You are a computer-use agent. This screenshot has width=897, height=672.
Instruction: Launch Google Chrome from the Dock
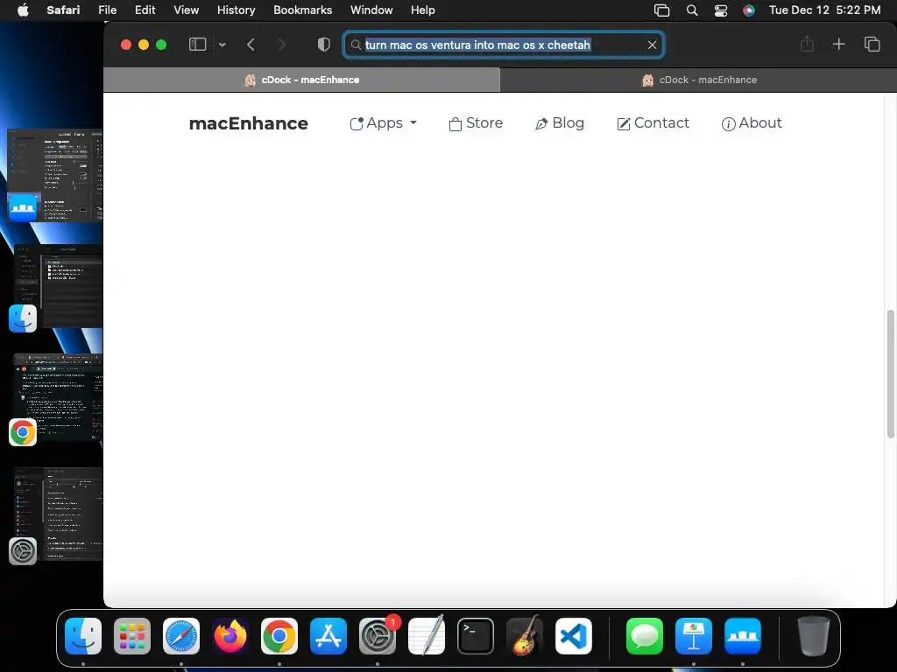279,636
